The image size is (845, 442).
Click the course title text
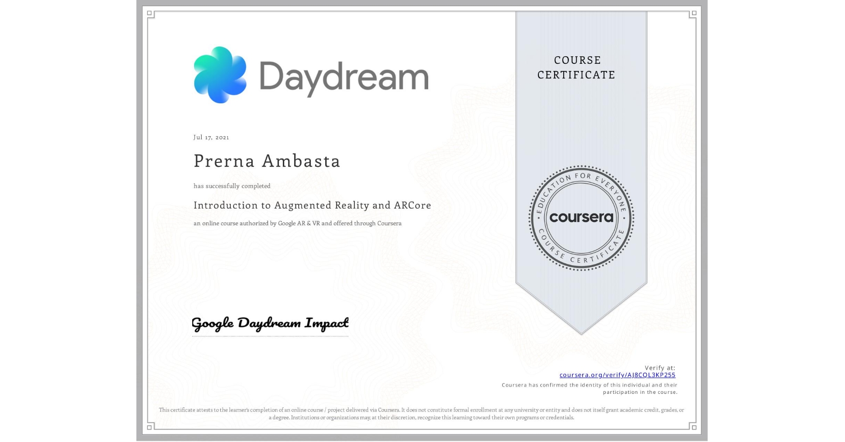[312, 205]
